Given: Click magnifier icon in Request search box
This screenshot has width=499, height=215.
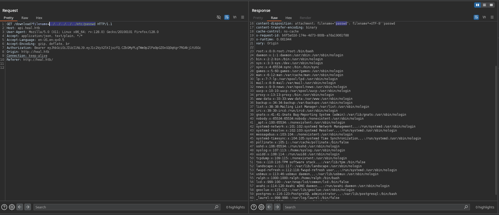Looking at the screenshot, I should (x=217, y=207).
